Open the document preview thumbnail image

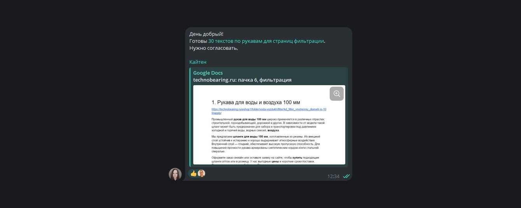click(269, 125)
